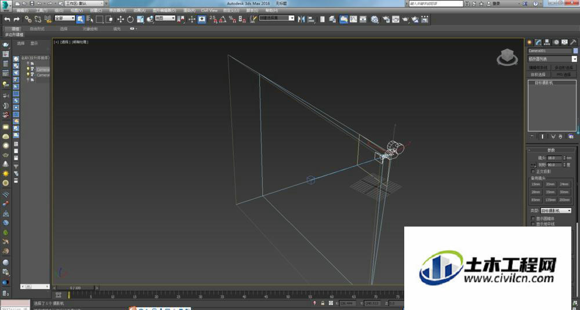Select the 85mm stock lens button

coord(535,200)
